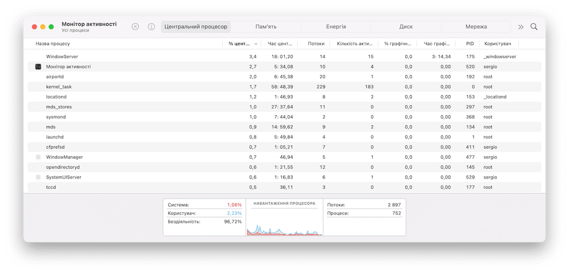Click PID 520 cell
This screenshot has width=569, height=273.
pyautogui.click(x=470, y=67)
